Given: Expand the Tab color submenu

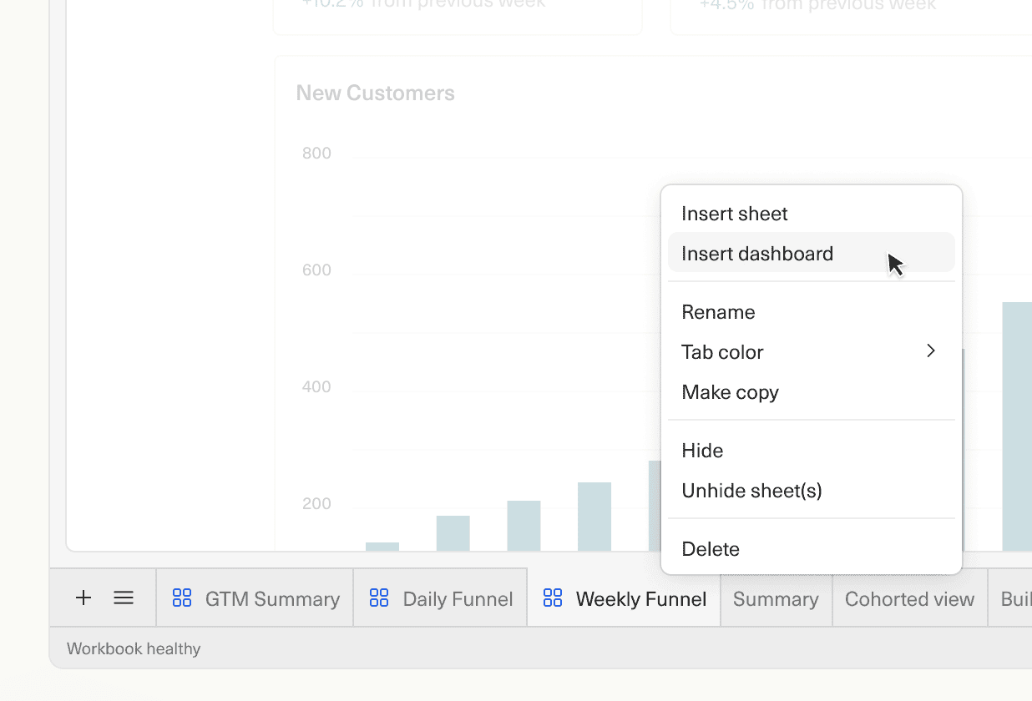Looking at the screenshot, I should point(723,351).
